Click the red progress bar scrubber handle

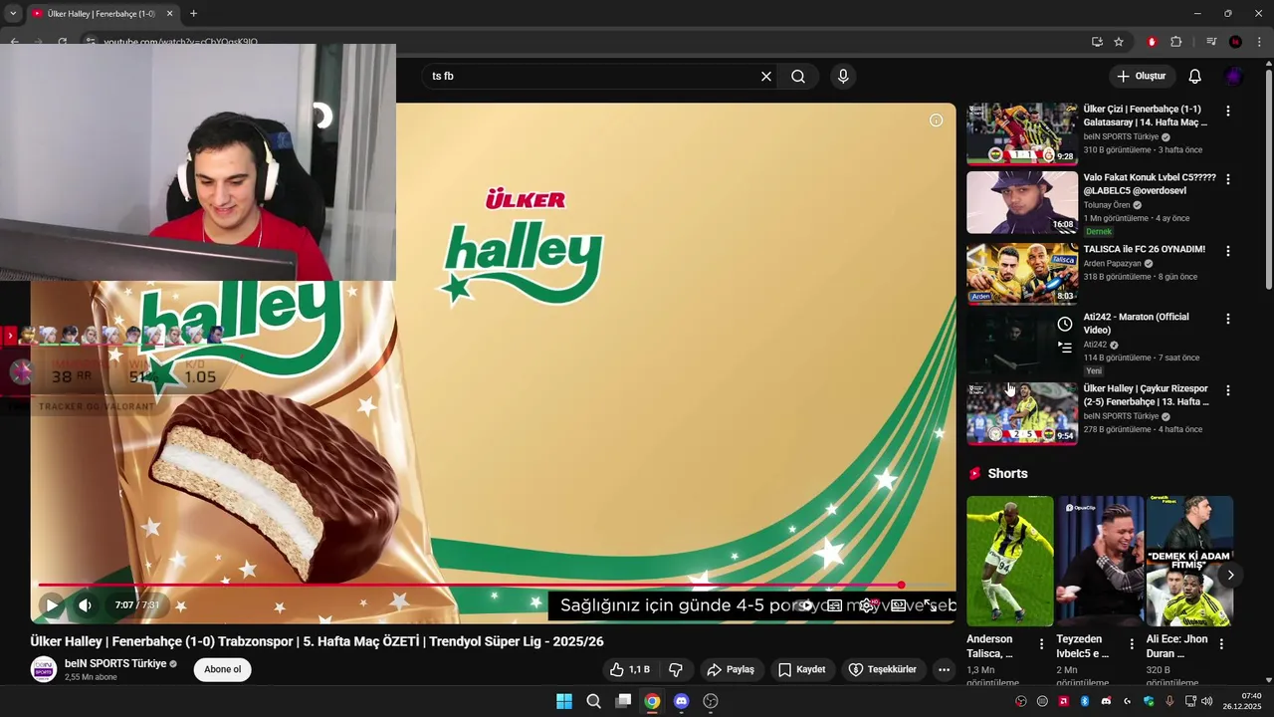coord(901,586)
